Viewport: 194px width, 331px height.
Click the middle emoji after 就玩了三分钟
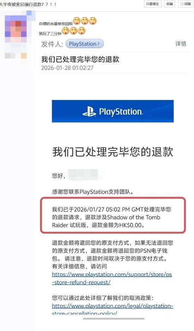click(73, 31)
